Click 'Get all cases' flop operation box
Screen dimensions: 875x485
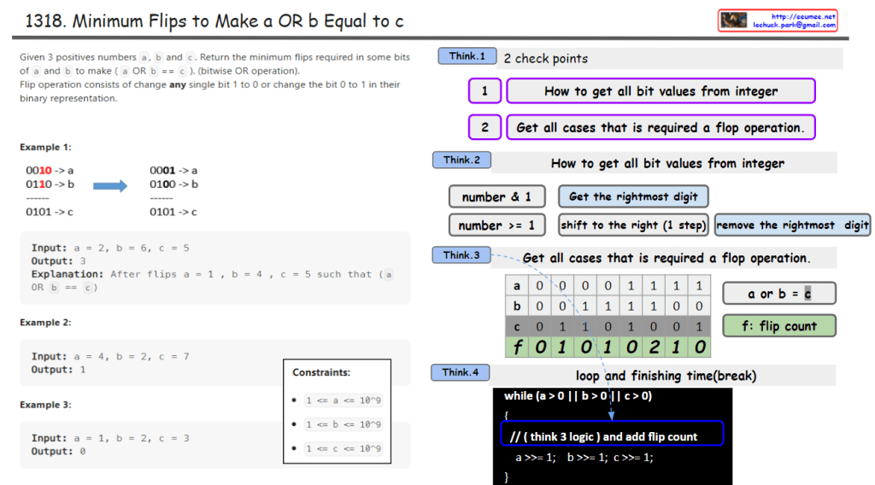tap(661, 127)
